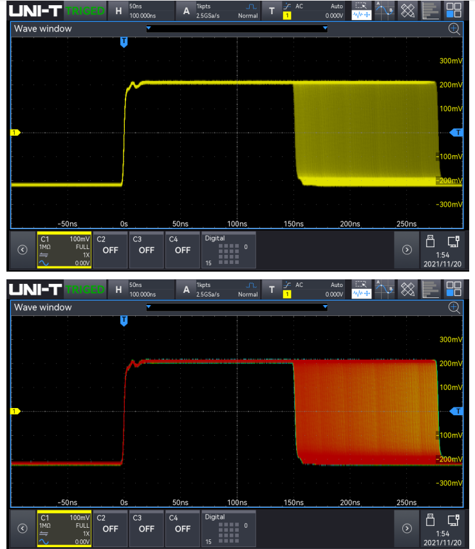The image size is (475, 549).
Task: Expand channel list with left arrow in upper bar
Action: [x=22, y=250]
